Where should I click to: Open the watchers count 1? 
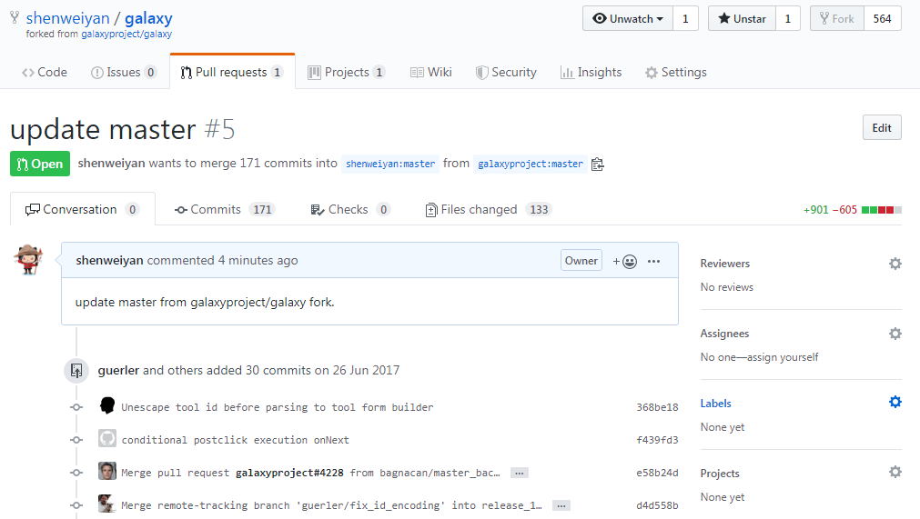click(x=685, y=19)
